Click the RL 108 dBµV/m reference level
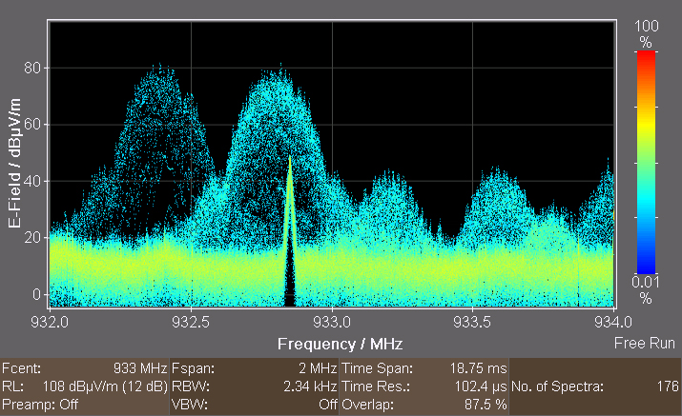 click(x=84, y=386)
